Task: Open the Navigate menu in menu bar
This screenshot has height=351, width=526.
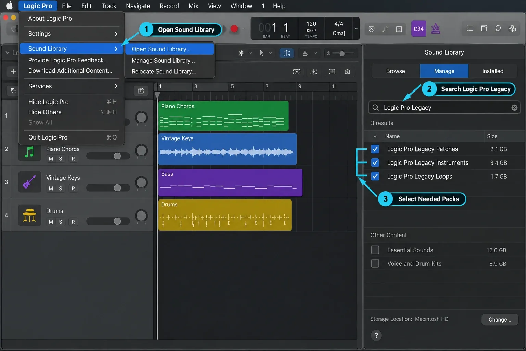Action: coord(138,6)
